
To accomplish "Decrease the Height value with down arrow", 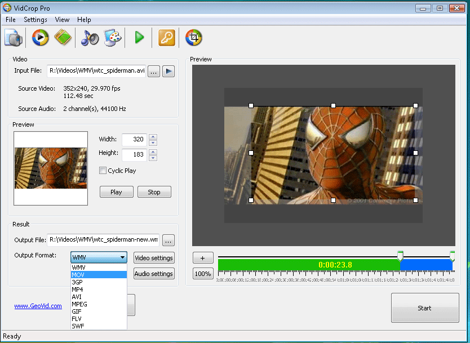I will coord(153,158).
